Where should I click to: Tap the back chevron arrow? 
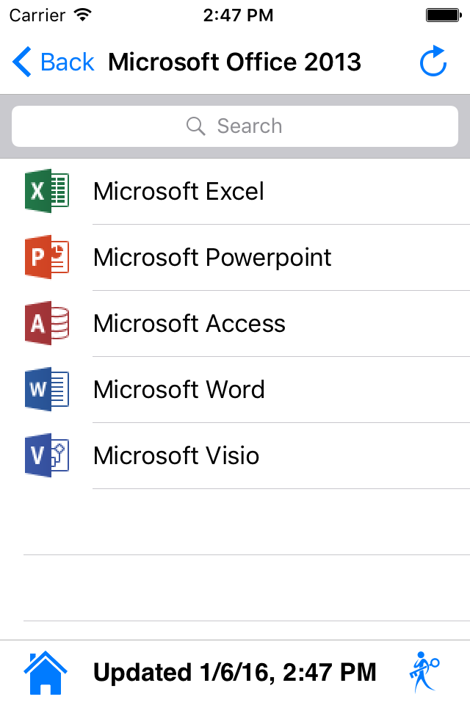point(22,62)
